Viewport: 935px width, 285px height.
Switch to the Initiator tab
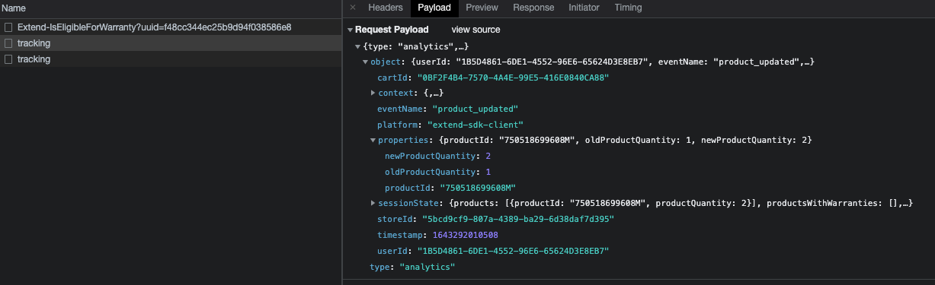point(584,8)
